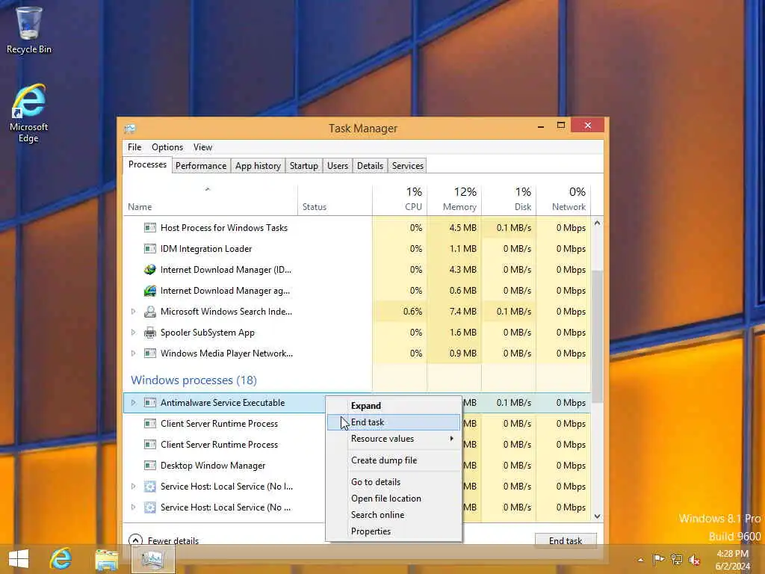This screenshot has width=765, height=574.
Task: Expand Service Host: Local Service (No I... row
Action: click(133, 487)
